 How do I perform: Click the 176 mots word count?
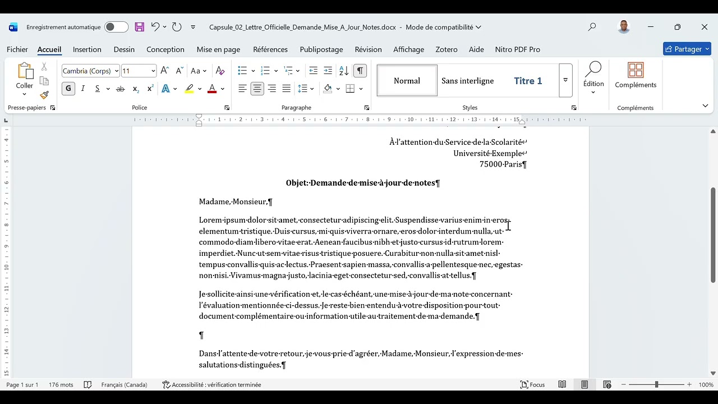tap(61, 385)
